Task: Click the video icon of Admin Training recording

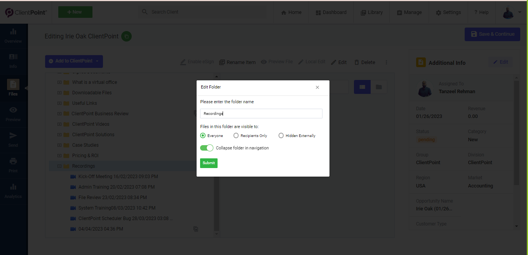Action: tap(73, 187)
